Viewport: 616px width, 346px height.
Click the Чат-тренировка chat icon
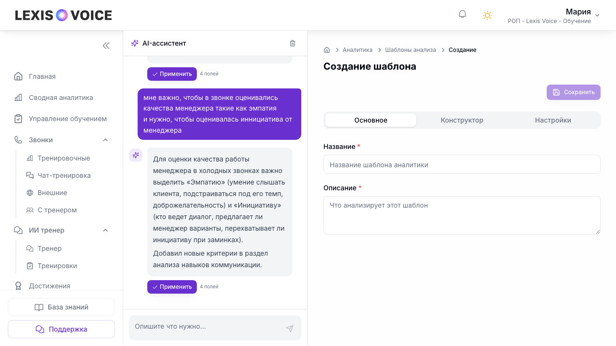pyautogui.click(x=30, y=175)
